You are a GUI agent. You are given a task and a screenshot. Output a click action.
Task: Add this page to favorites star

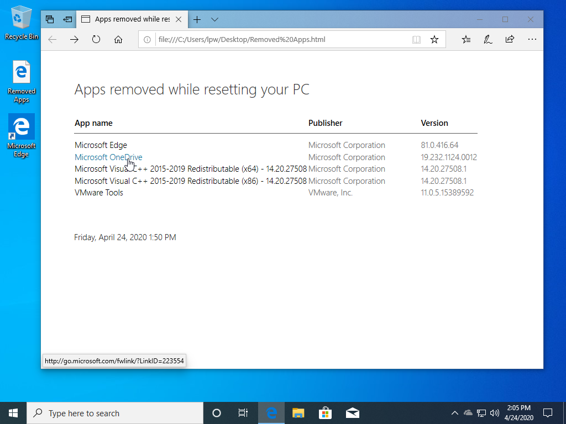pos(434,40)
